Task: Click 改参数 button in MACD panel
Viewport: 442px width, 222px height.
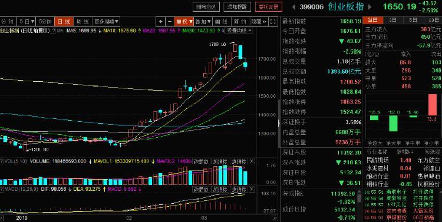Action: [x=202, y=189]
